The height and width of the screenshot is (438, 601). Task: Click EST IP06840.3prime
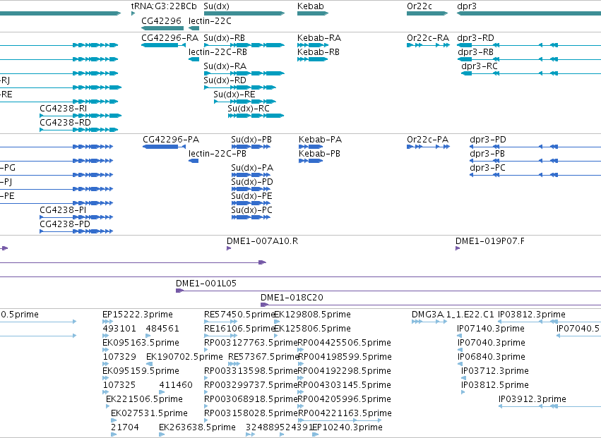(x=492, y=357)
